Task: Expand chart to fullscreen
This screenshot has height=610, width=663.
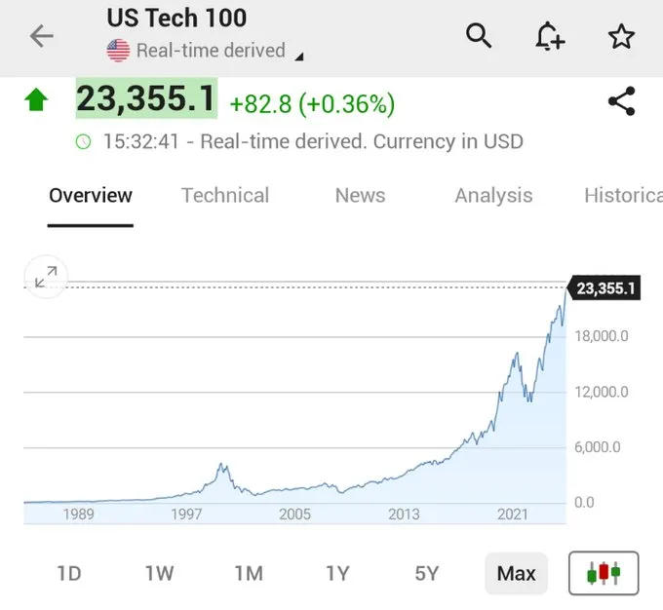Action: (x=46, y=277)
